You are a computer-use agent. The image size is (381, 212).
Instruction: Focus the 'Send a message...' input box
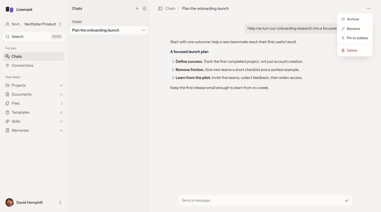pyautogui.click(x=265, y=200)
